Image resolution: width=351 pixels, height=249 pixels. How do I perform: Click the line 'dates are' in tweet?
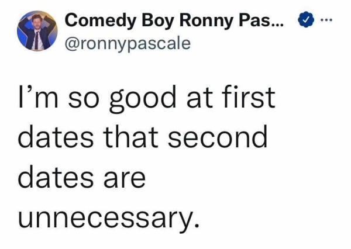81,177
